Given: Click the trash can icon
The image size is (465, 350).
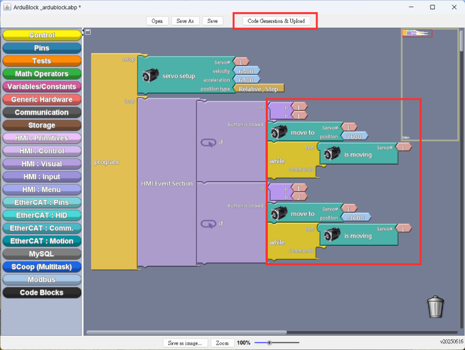Looking at the screenshot, I should point(436,307).
